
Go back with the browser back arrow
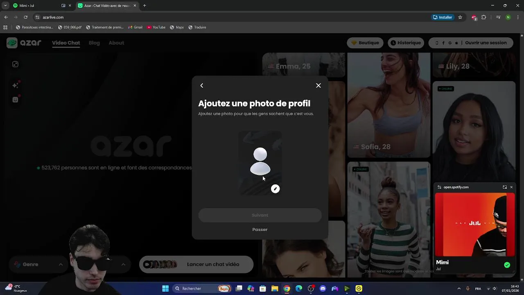[x=6, y=17]
